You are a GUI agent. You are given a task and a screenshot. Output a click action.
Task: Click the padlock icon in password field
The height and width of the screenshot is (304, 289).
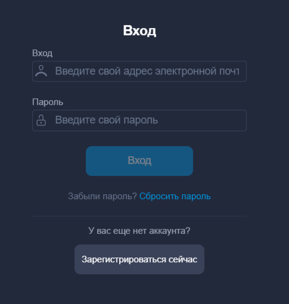coord(41,120)
